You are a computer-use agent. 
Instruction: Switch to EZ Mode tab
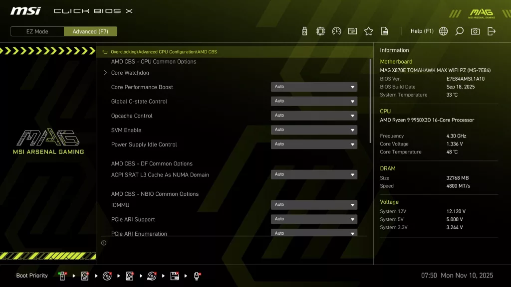(36, 31)
